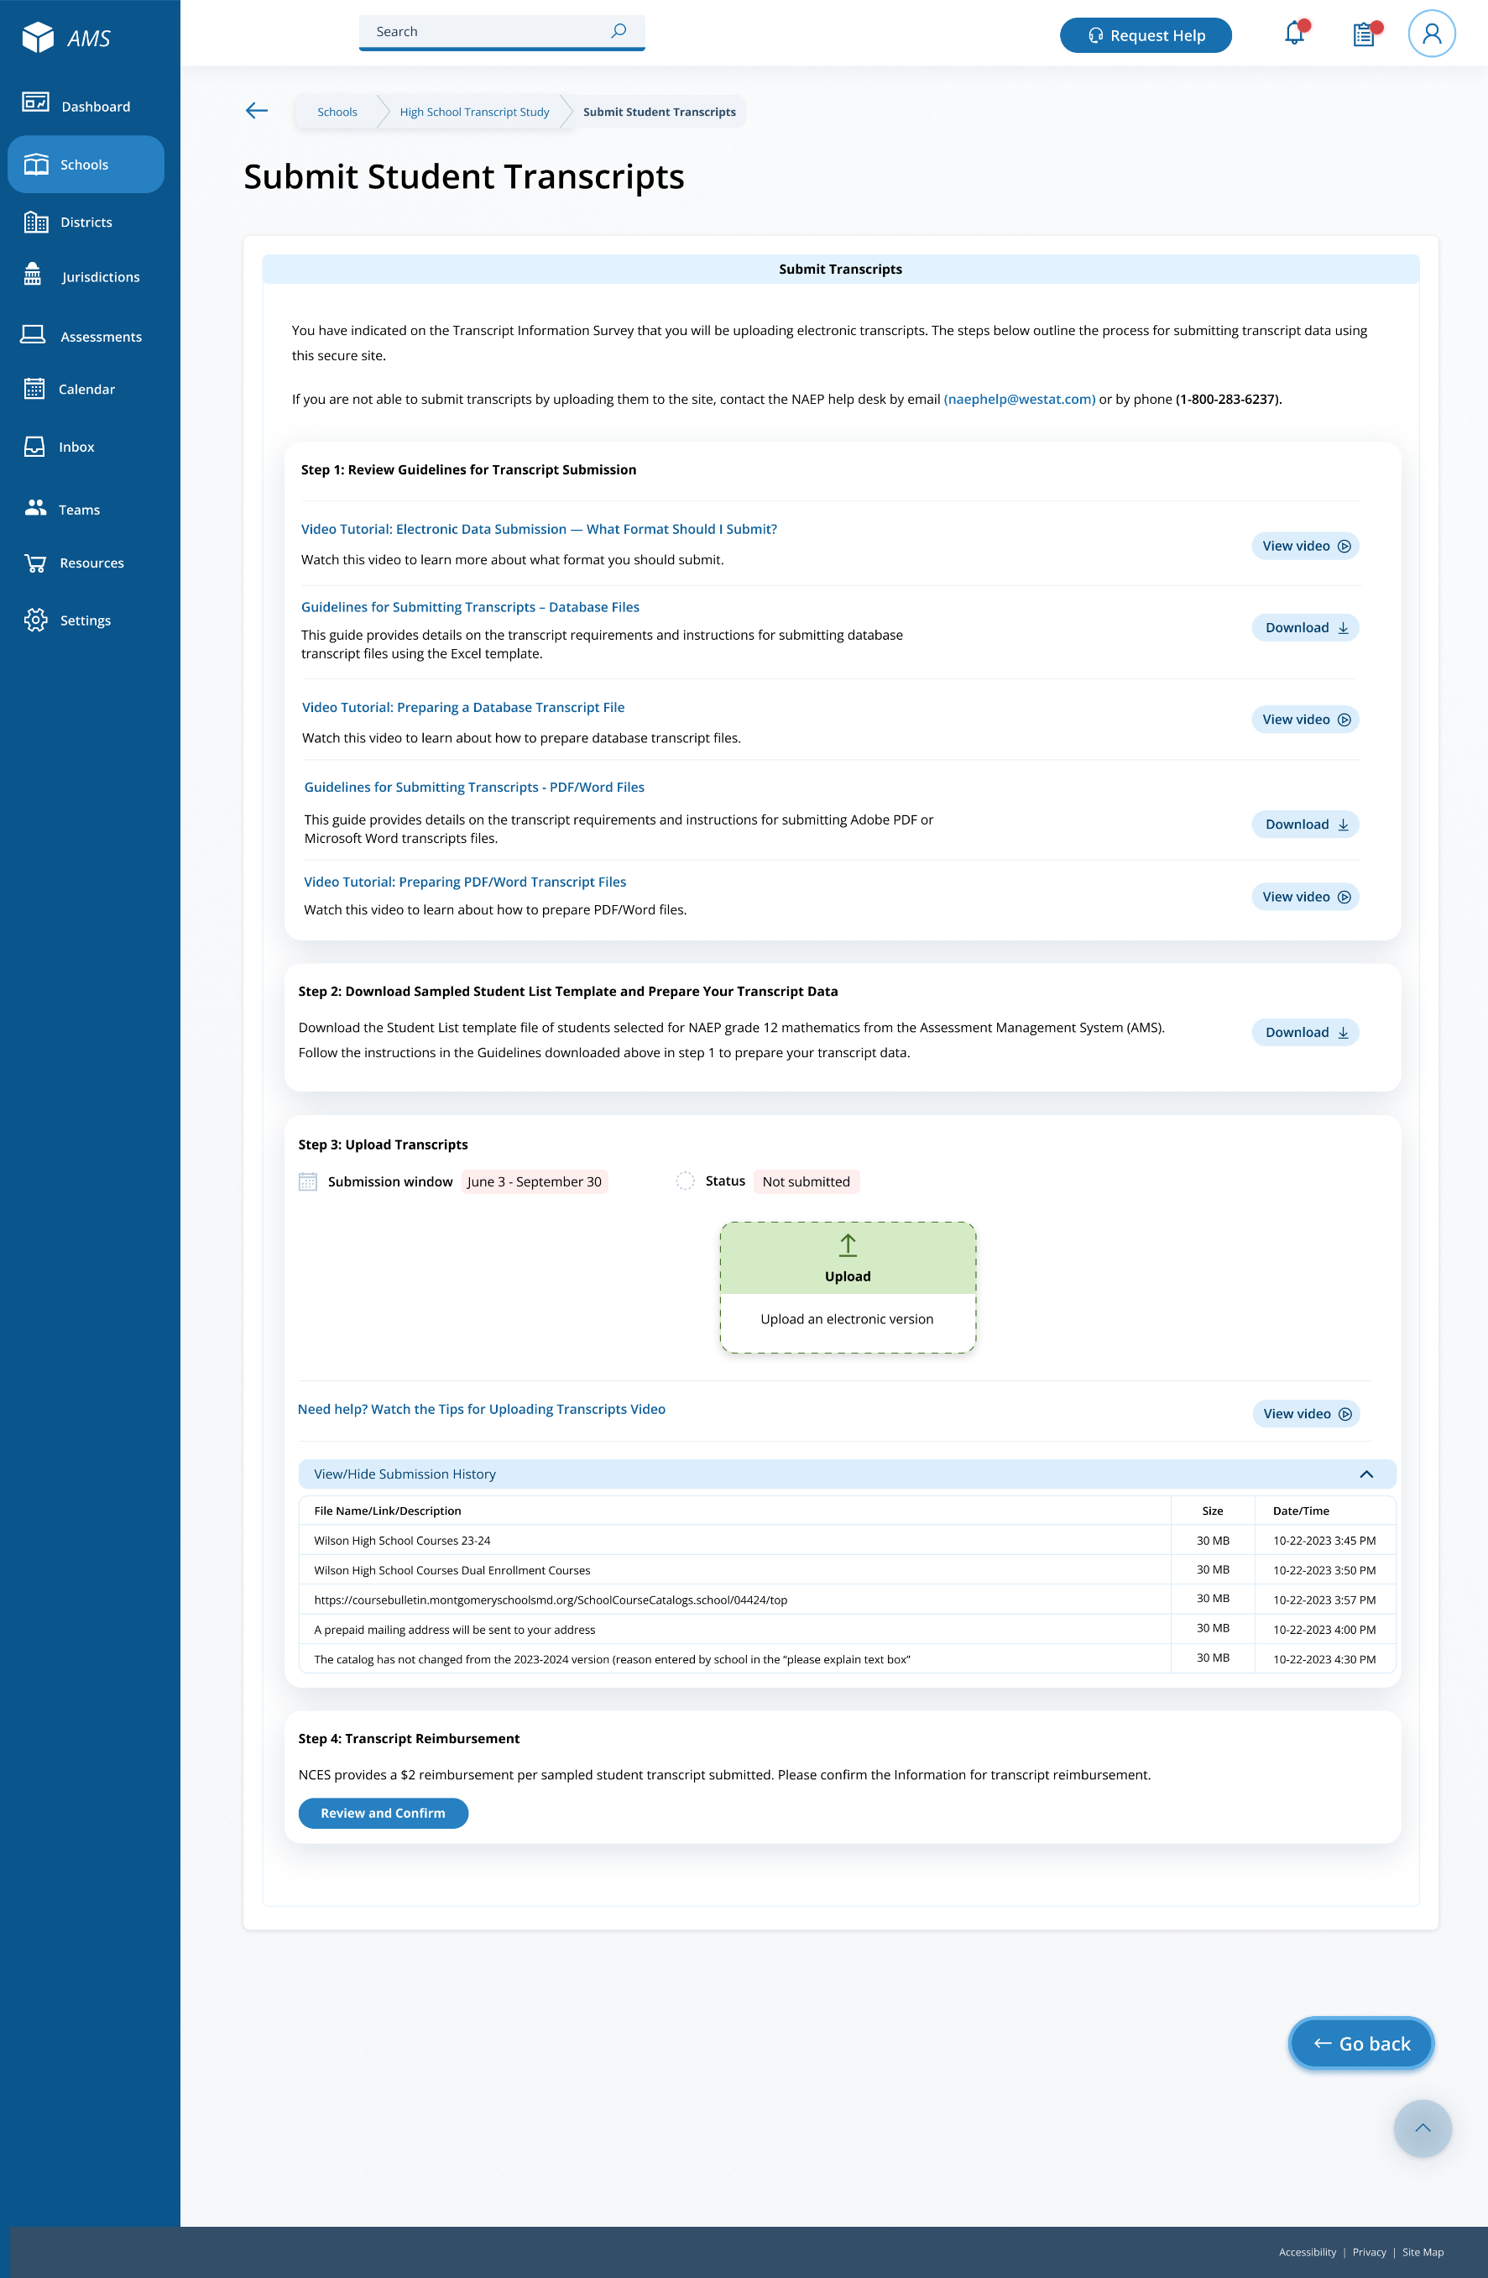The image size is (1488, 2278).
Task: Click the Upload arrow icon
Action: 848,1244
